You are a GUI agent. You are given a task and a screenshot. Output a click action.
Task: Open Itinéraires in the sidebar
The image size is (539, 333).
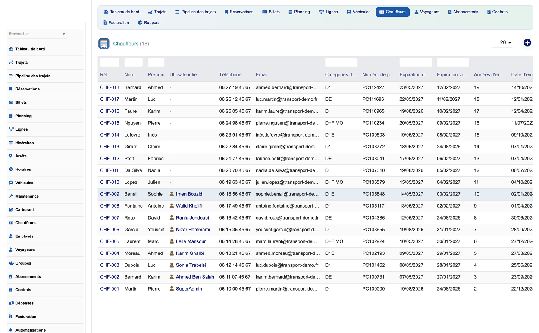pos(24,143)
